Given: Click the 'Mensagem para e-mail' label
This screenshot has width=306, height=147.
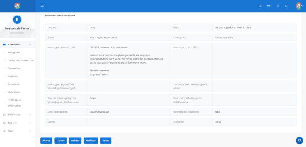Looking at the screenshot, I should (61, 47).
